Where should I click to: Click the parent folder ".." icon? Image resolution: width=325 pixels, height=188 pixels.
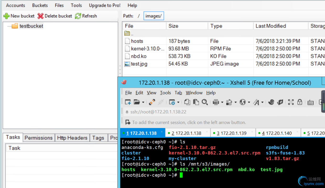[x=127, y=33]
